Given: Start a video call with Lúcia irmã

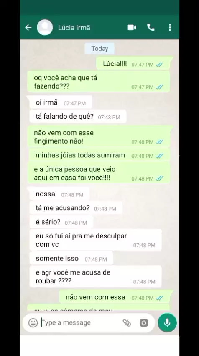Looking at the screenshot, I should pos(132,27).
